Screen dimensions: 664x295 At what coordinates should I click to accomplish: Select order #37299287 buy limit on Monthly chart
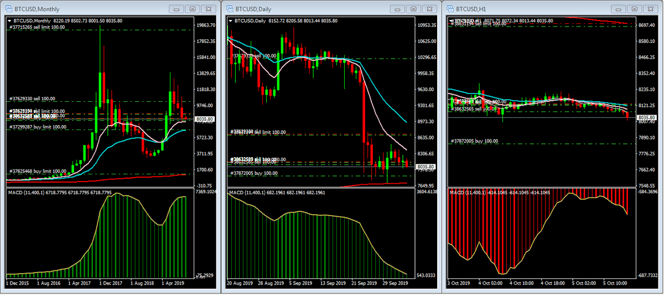click(38, 127)
